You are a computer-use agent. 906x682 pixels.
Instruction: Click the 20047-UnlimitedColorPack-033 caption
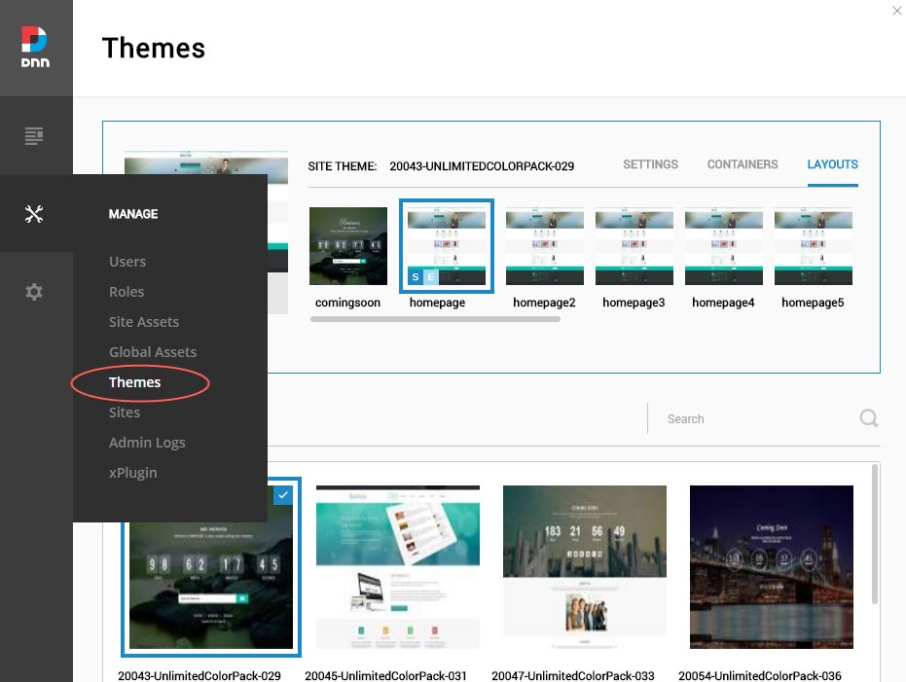[x=572, y=675]
